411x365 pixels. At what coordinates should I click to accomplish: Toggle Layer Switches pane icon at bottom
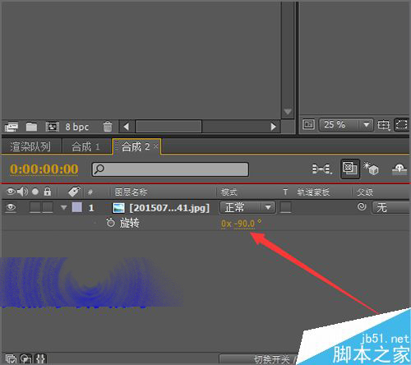pos(11,358)
